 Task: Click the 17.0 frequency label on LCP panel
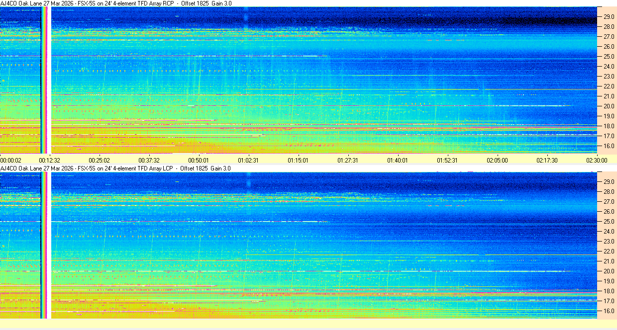tap(609, 301)
